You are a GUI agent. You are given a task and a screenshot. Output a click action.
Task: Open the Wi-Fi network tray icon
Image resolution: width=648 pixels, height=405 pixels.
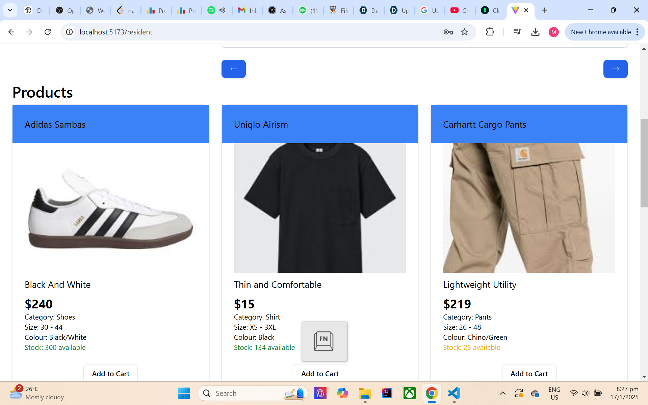[573, 393]
